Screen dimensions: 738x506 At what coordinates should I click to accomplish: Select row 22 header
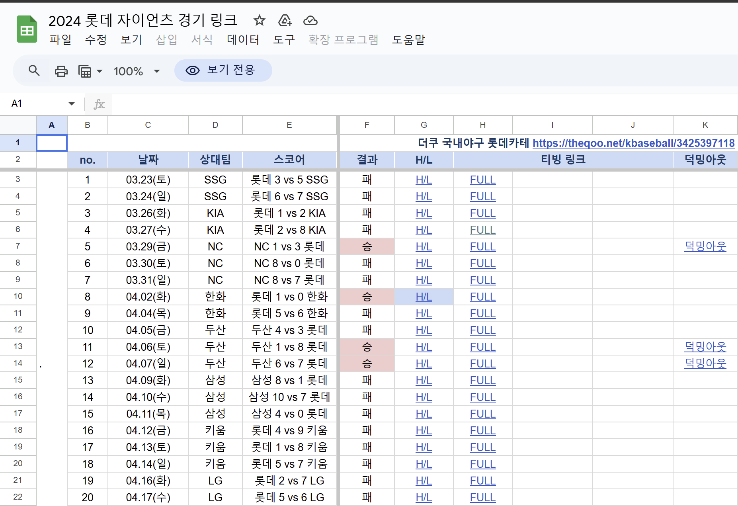pos(18,497)
